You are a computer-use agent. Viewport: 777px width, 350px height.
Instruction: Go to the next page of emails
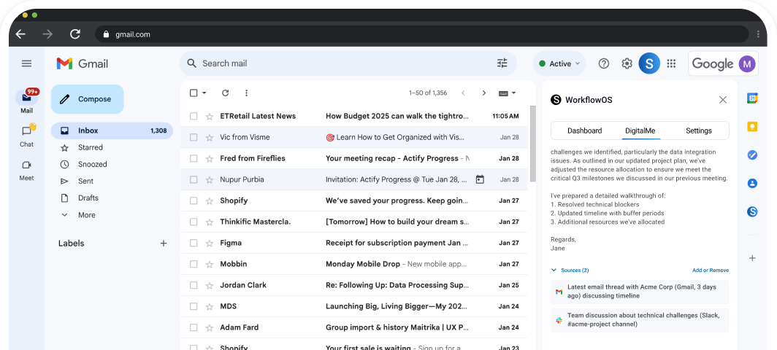[484, 93]
